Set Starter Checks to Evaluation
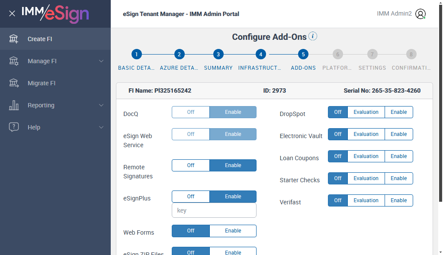The height and width of the screenshot is (255, 443). 366,178
